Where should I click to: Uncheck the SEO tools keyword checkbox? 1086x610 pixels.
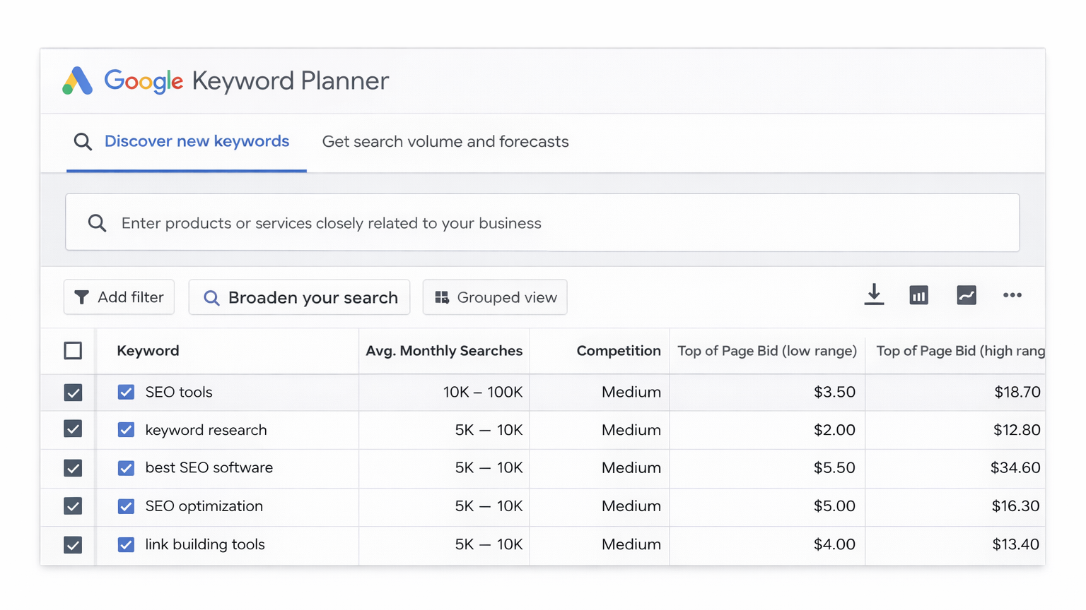[126, 392]
